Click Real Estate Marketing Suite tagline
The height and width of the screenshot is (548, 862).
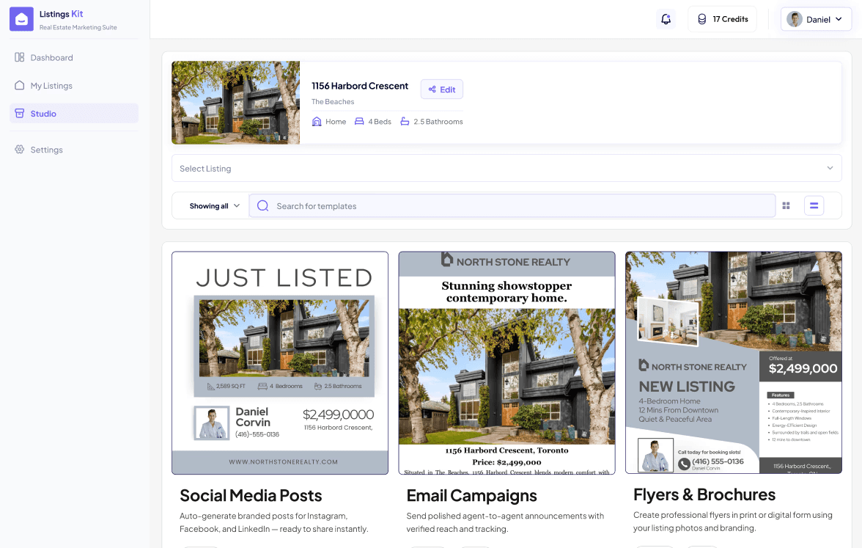point(78,28)
